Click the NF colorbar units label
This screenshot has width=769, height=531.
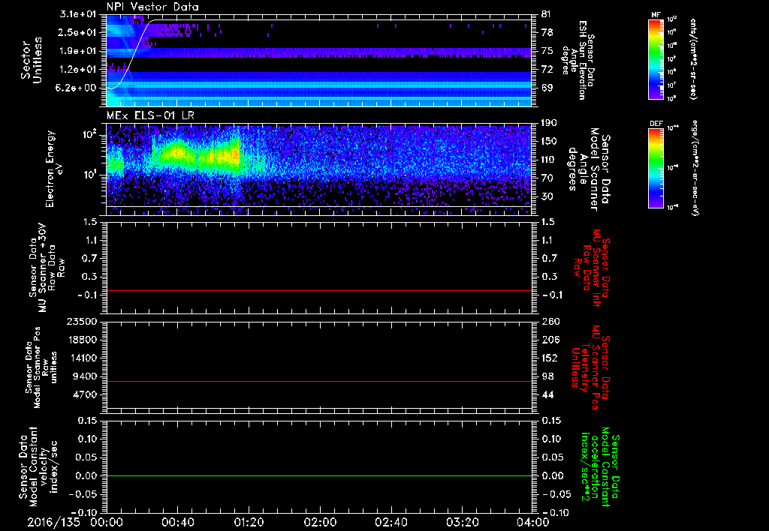tap(694, 58)
